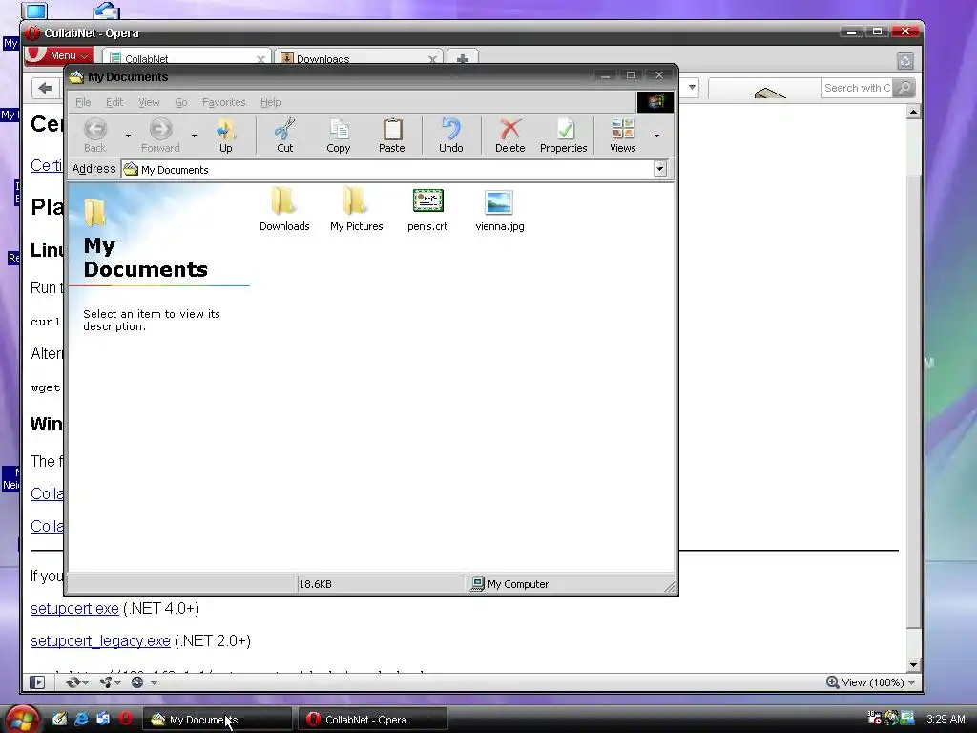Viewport: 977px width, 733px height.
Task: Click Opera page scrollbar up arrow
Action: 913,113
